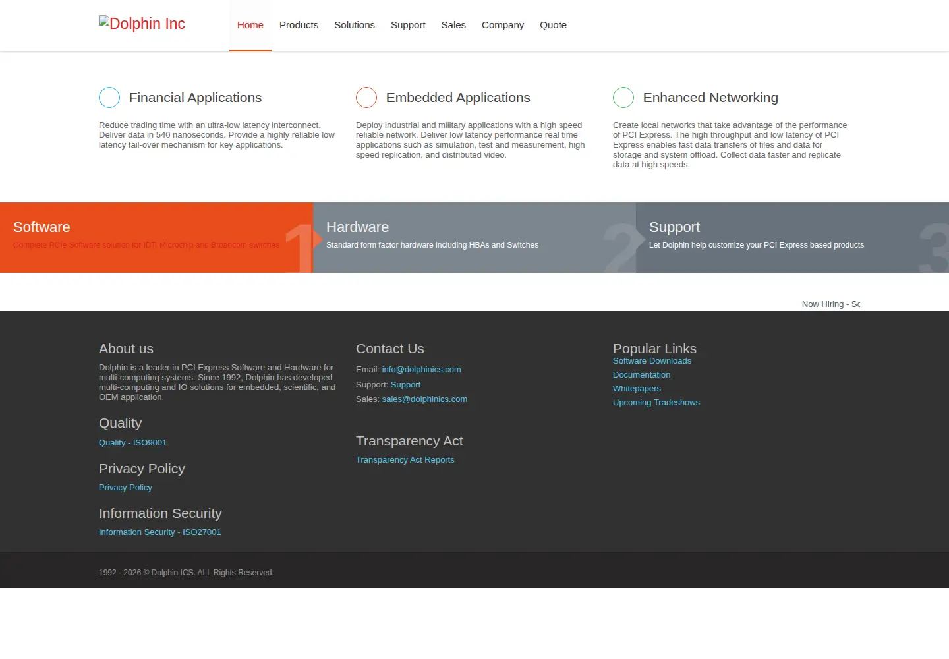Click the green Enhanced Networking circle icon
This screenshot has height=659, width=949.
point(623,98)
